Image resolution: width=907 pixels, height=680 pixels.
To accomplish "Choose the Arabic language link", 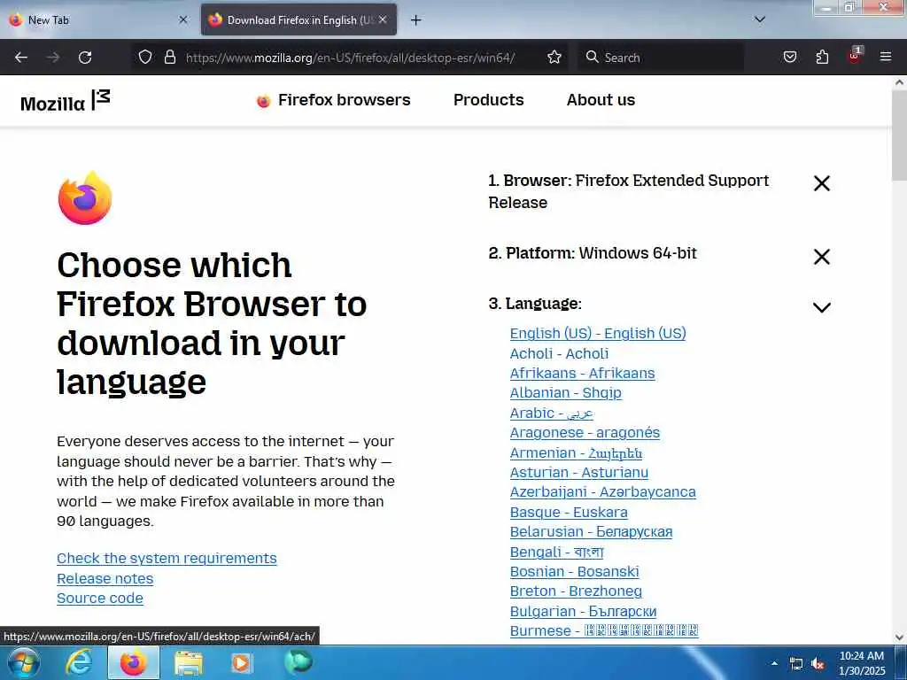I will [x=551, y=413].
